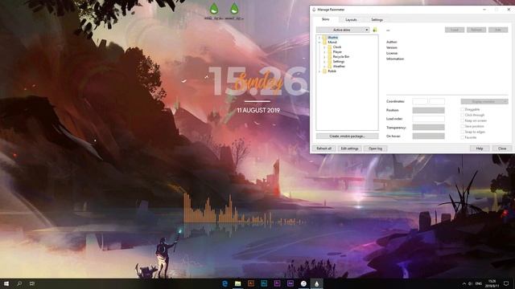
Task: Switch to the Skins tab
Action: 325,19
